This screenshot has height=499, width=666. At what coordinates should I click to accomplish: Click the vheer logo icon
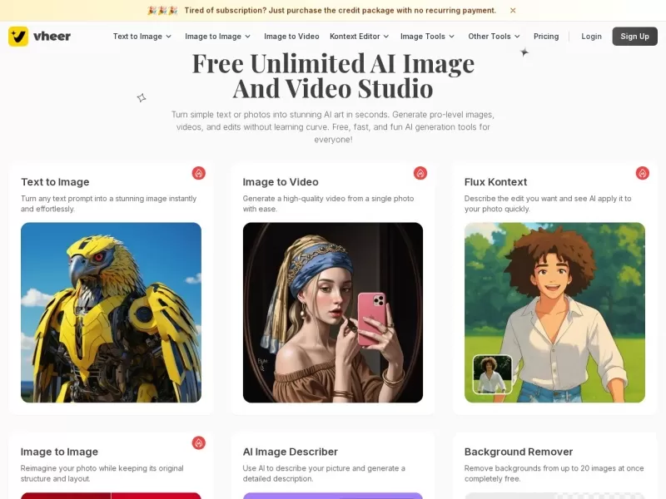click(18, 37)
